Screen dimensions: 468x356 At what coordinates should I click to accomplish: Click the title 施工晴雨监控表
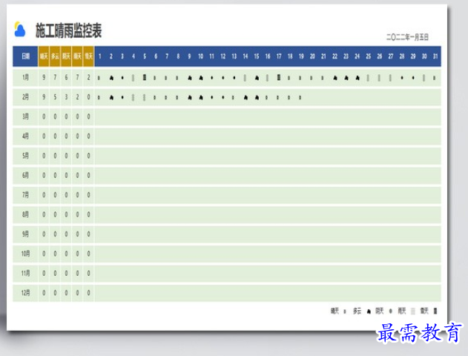click(x=69, y=30)
